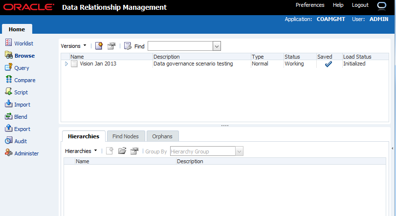The width and height of the screenshot is (396, 216).
Task: Click the Script icon
Action: pos(9,91)
